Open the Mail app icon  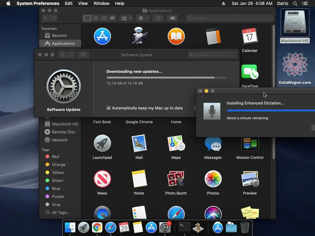tap(139, 143)
